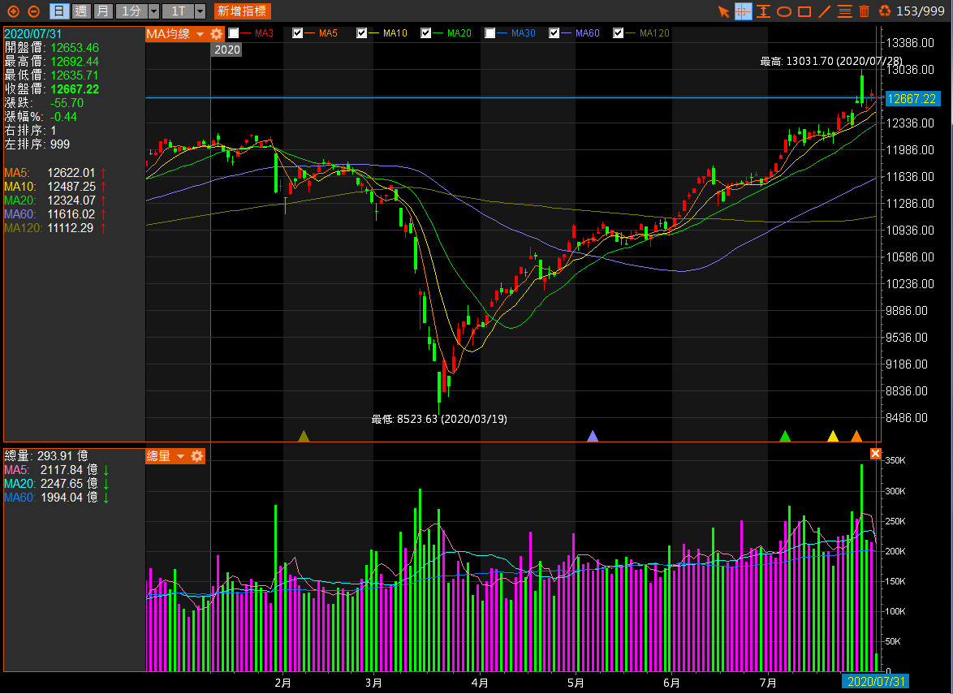
Task: Expand the 1T tick interval dropdown
Action: pos(200,11)
